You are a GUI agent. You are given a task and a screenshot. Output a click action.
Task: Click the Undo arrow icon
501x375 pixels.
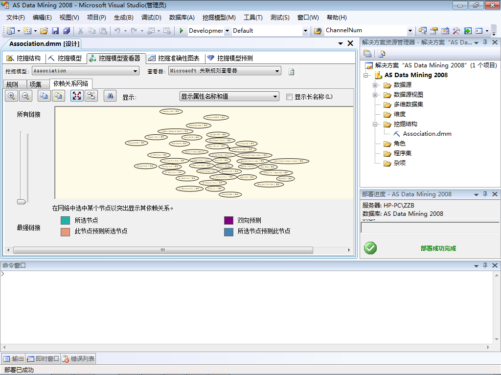117,31
